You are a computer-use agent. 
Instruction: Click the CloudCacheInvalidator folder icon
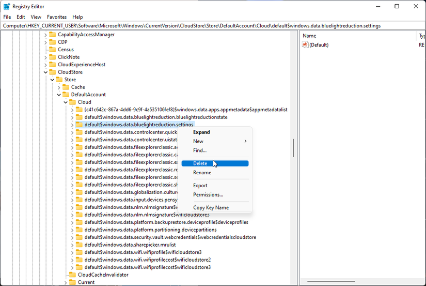click(x=72, y=275)
